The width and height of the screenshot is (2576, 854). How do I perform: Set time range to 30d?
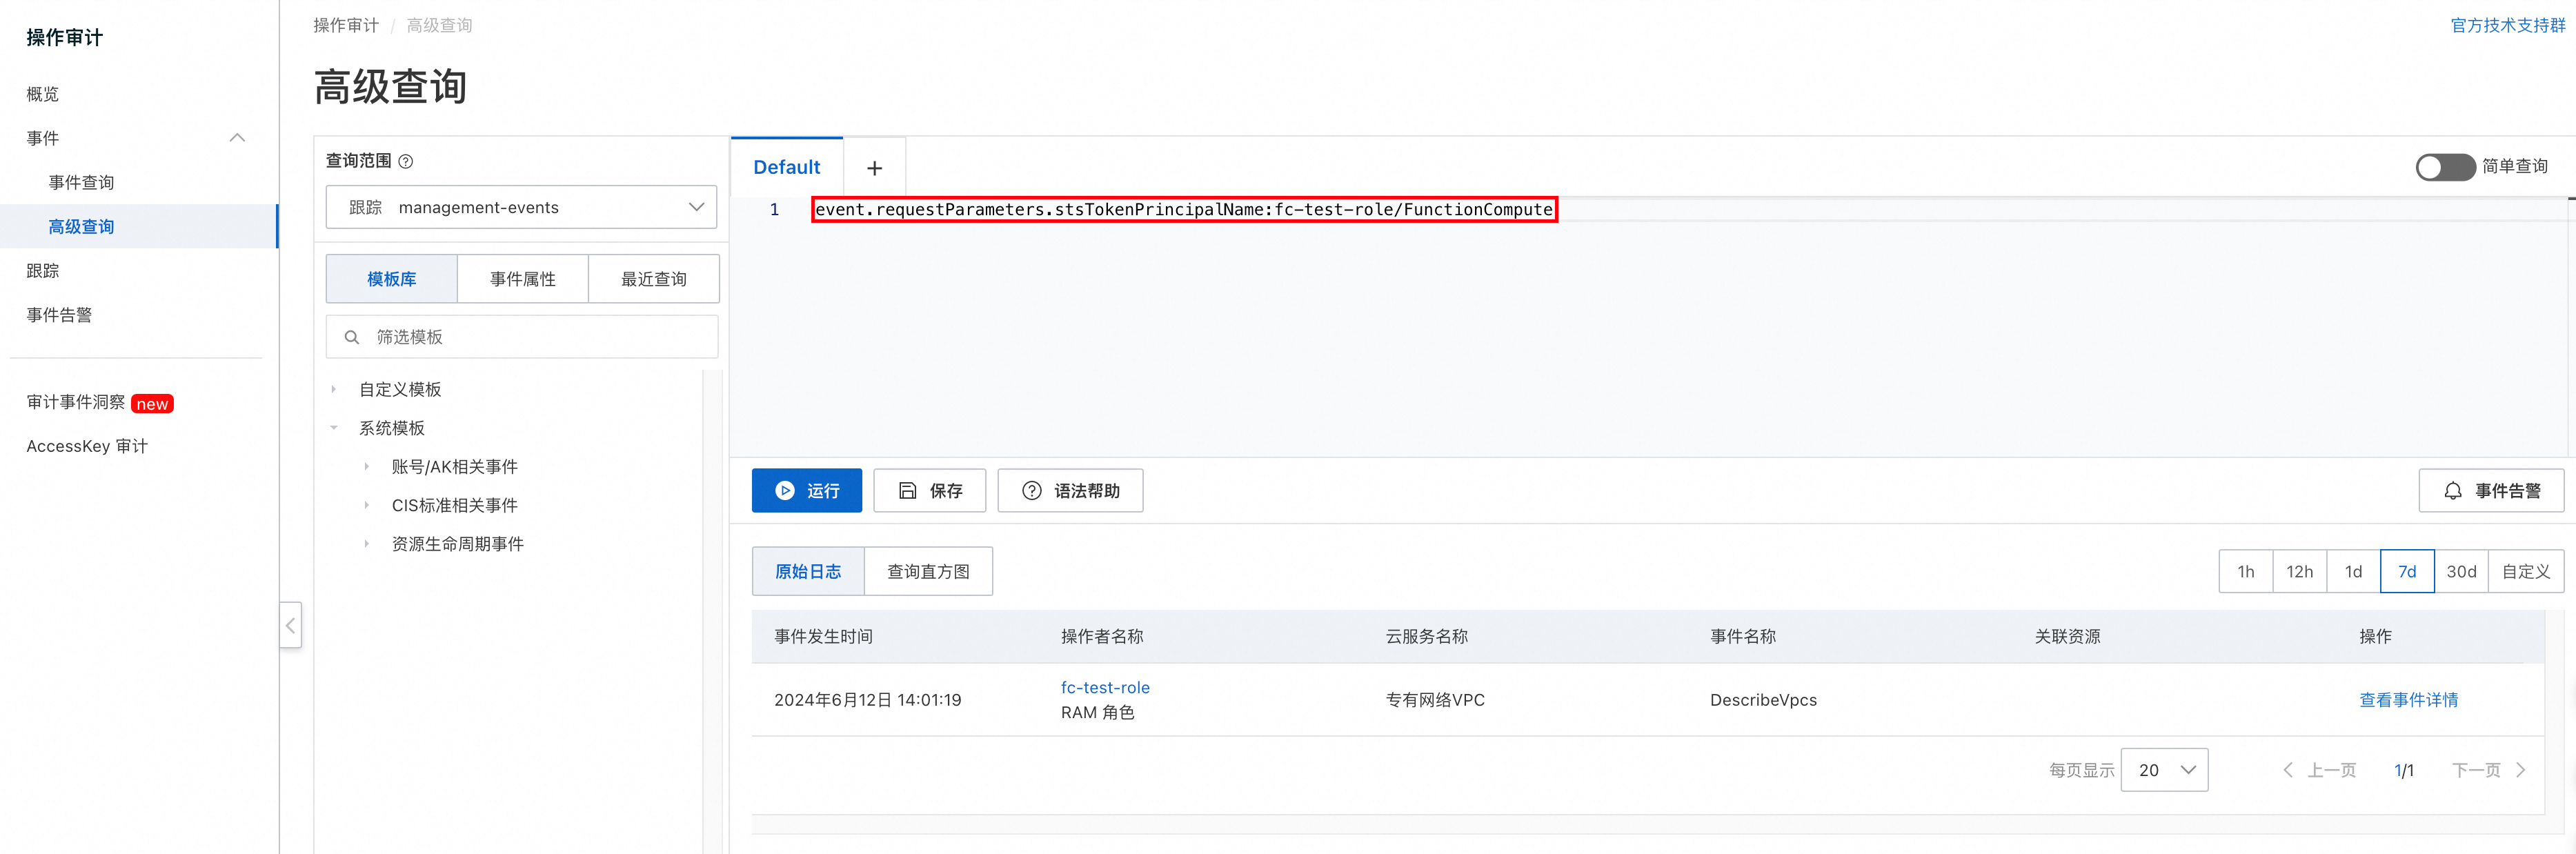click(2461, 571)
